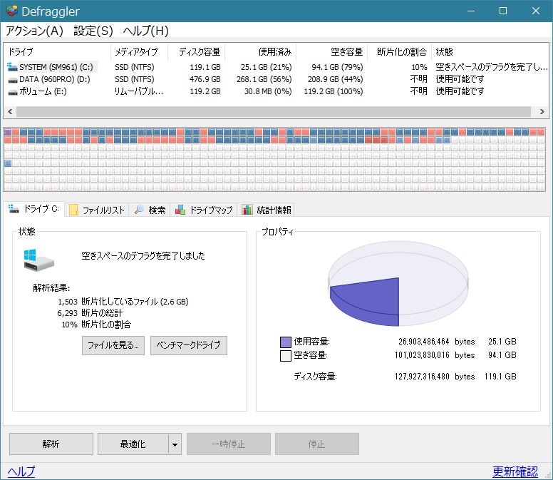Viewport: 553px width, 480px height.
Task: Click the ベンチマークドライブ button
Action: click(x=189, y=345)
